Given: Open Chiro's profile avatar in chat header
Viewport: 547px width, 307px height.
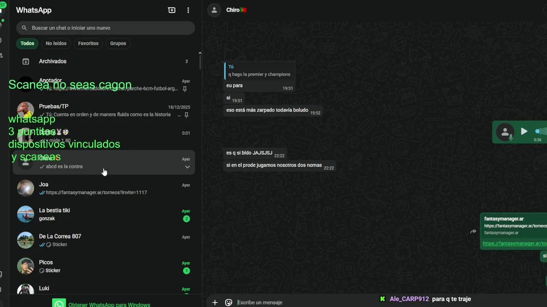Looking at the screenshot, I should pos(215,10).
